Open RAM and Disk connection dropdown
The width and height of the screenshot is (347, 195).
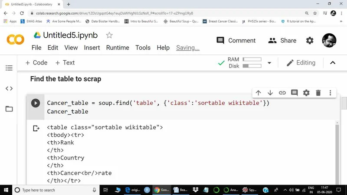pyautogui.click(x=269, y=63)
